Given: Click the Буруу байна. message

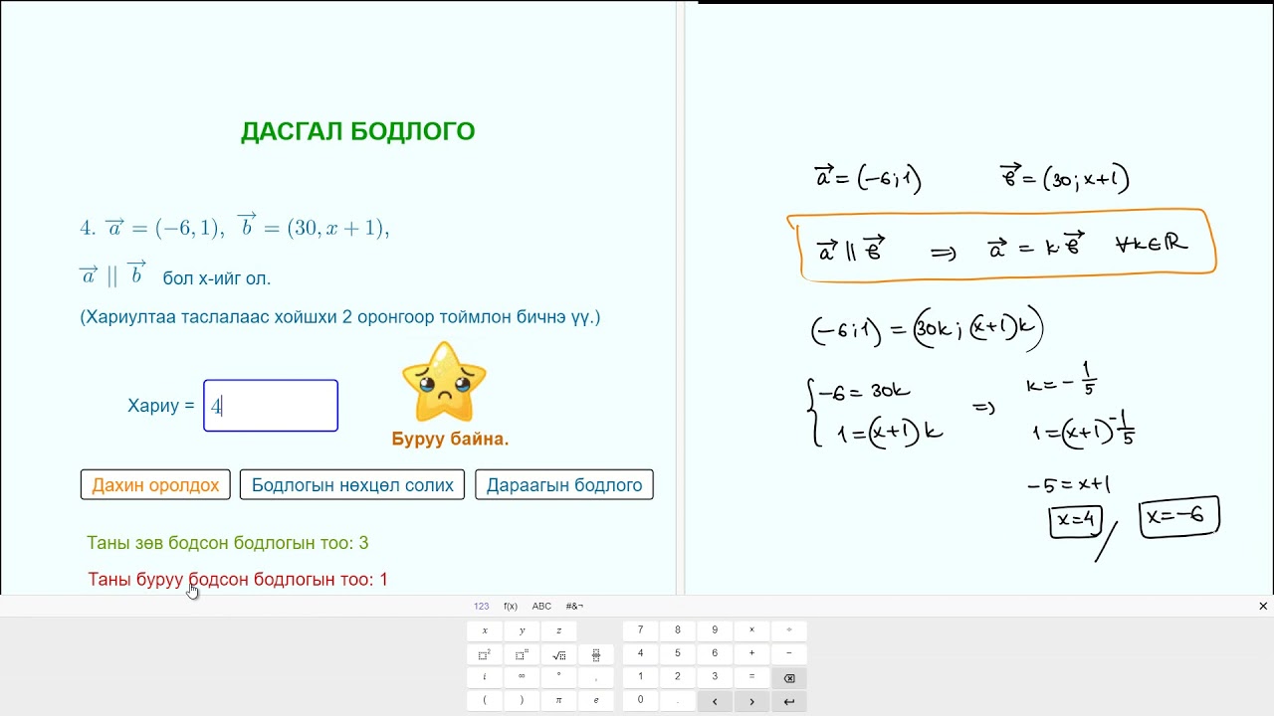Looking at the screenshot, I should click(x=450, y=439).
